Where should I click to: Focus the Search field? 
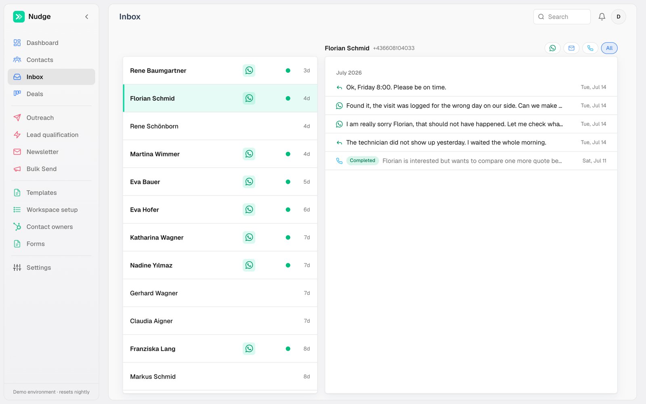click(x=562, y=17)
